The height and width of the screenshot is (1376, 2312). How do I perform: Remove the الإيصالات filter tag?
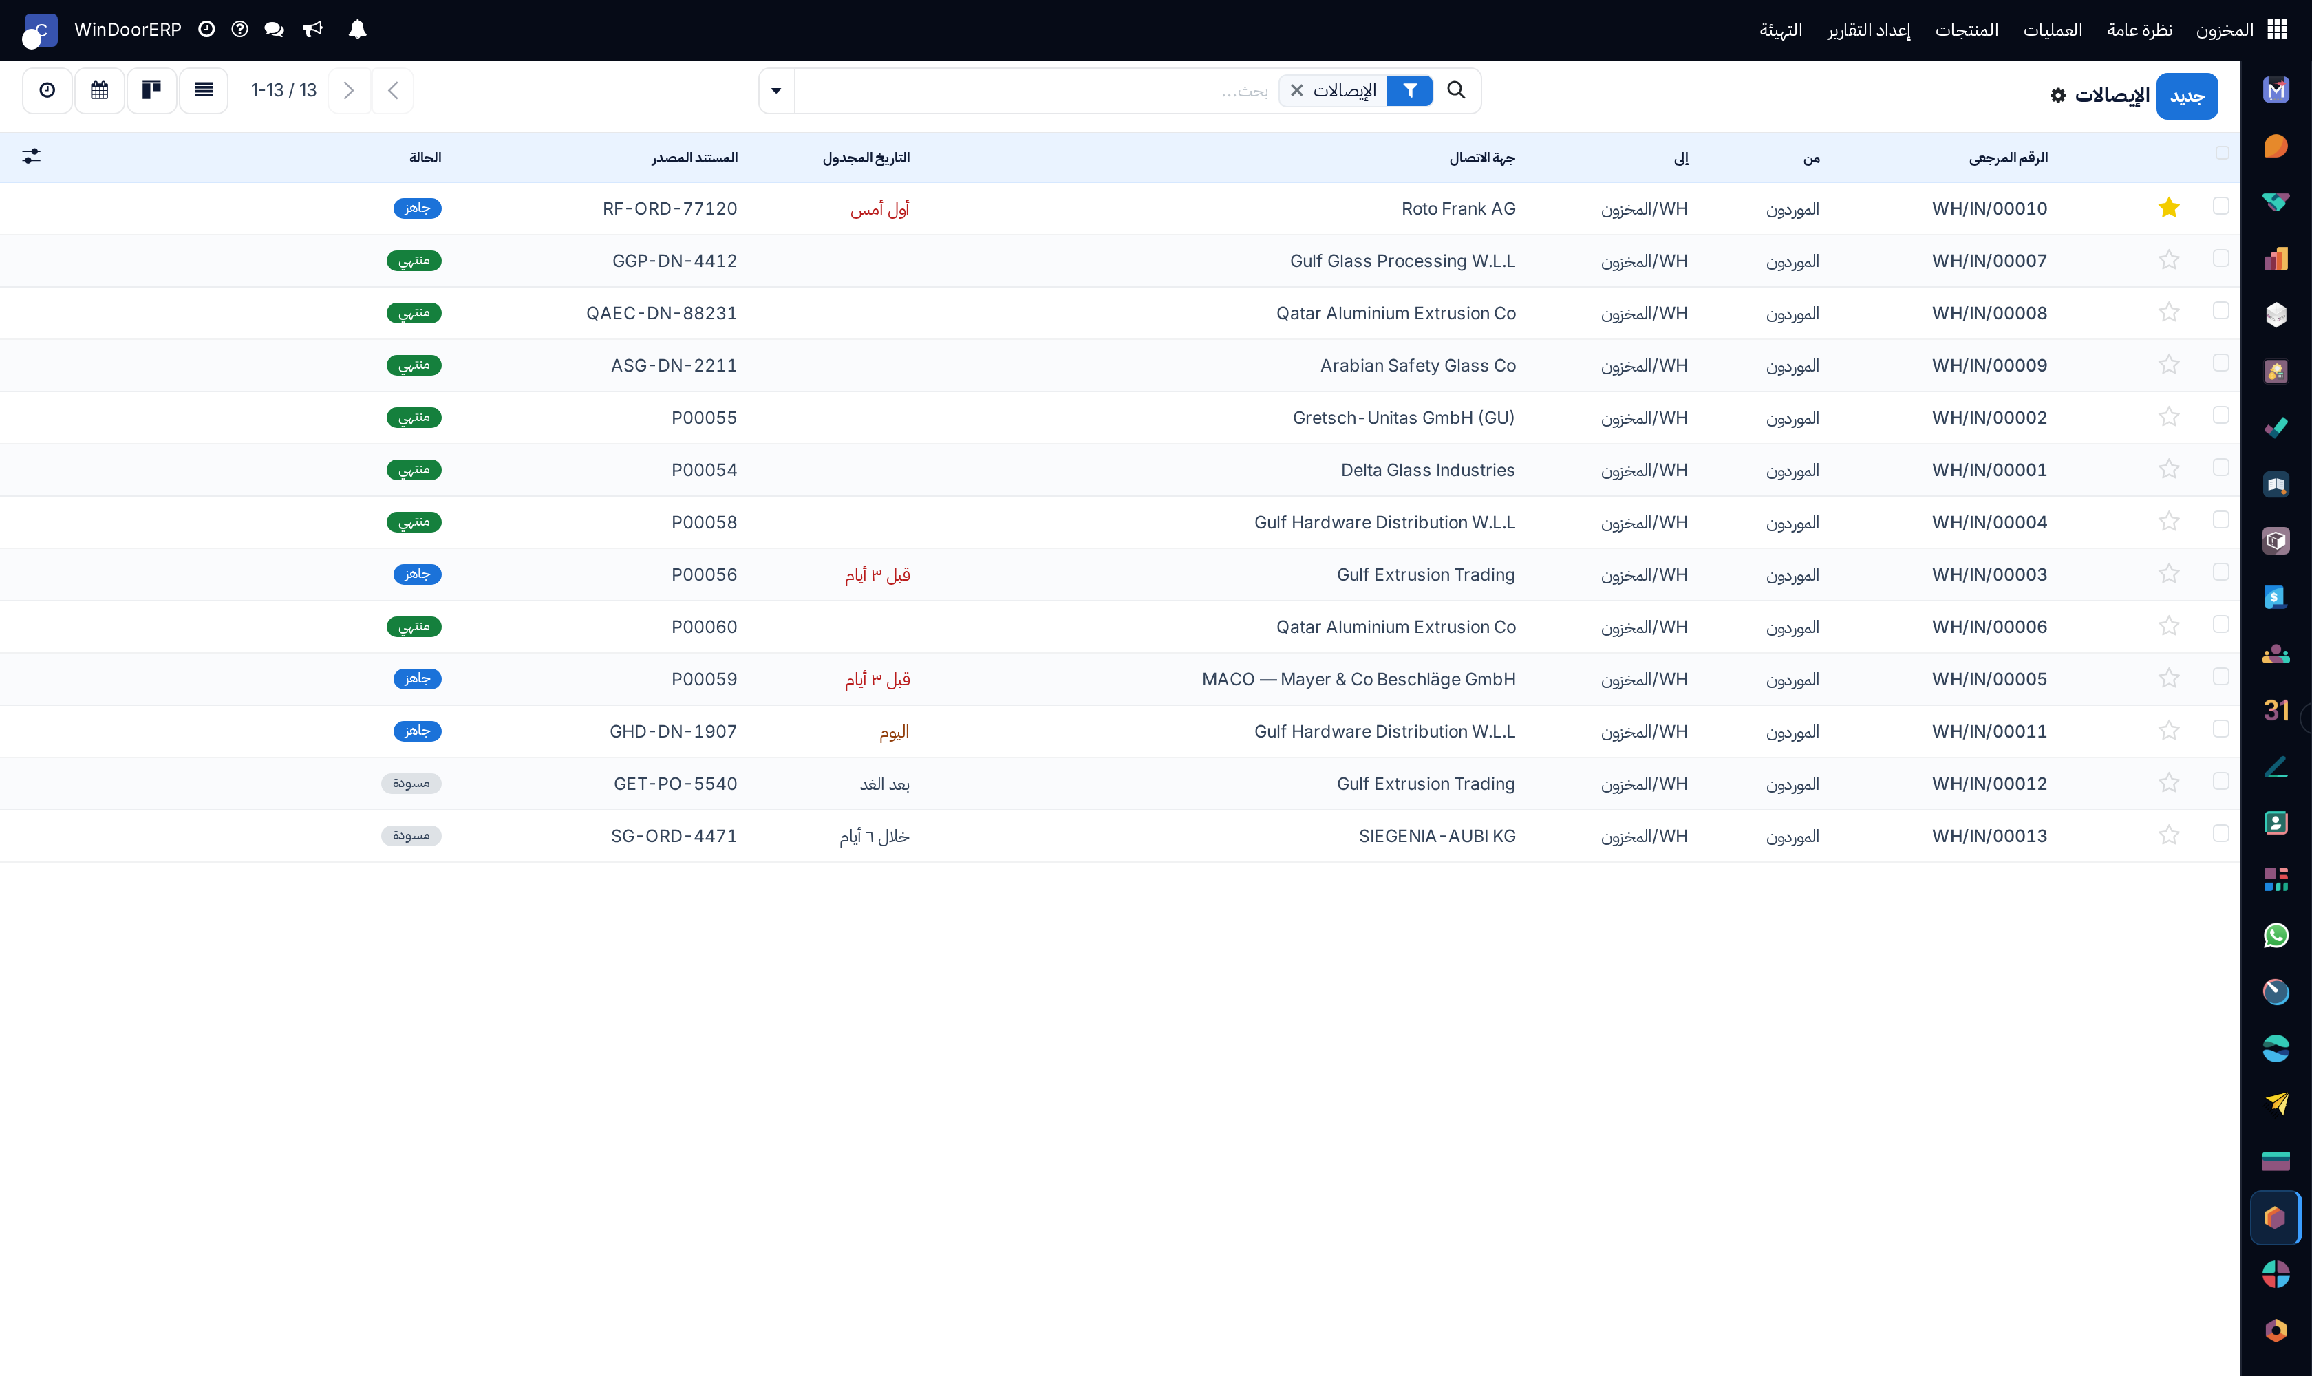[1296, 91]
